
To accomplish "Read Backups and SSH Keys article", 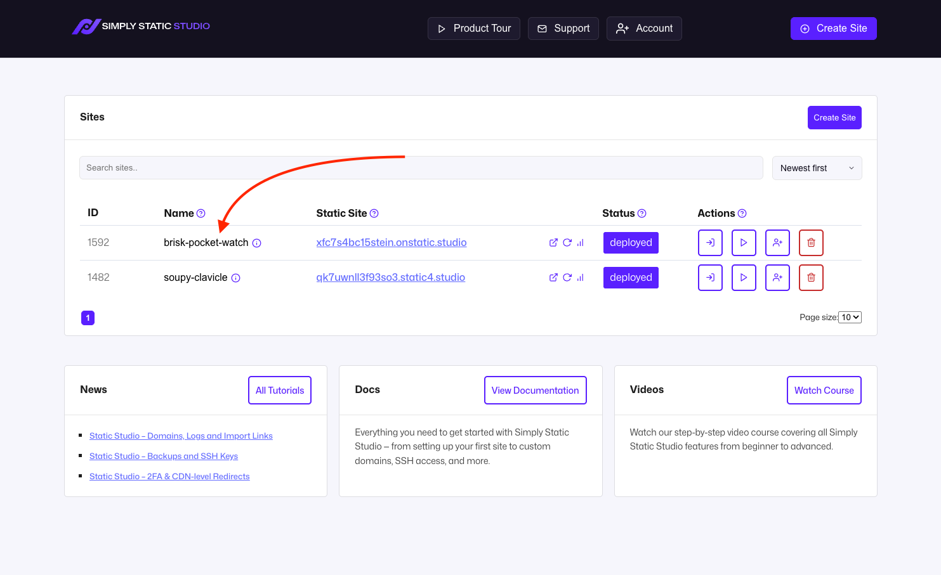I will tap(164, 456).
